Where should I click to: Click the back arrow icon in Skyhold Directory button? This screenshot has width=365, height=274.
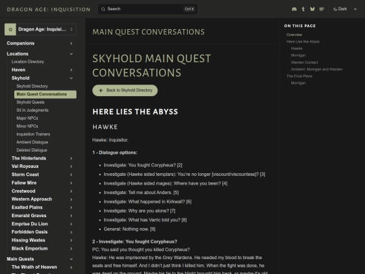(101, 91)
